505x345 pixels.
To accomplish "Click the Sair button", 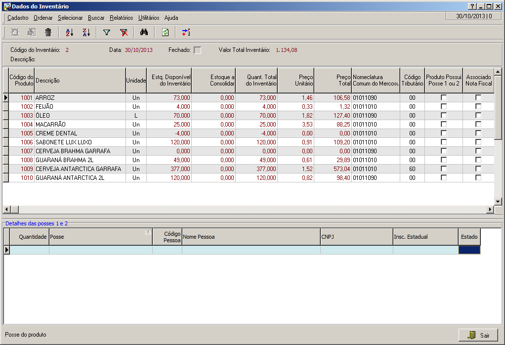I will point(478,335).
